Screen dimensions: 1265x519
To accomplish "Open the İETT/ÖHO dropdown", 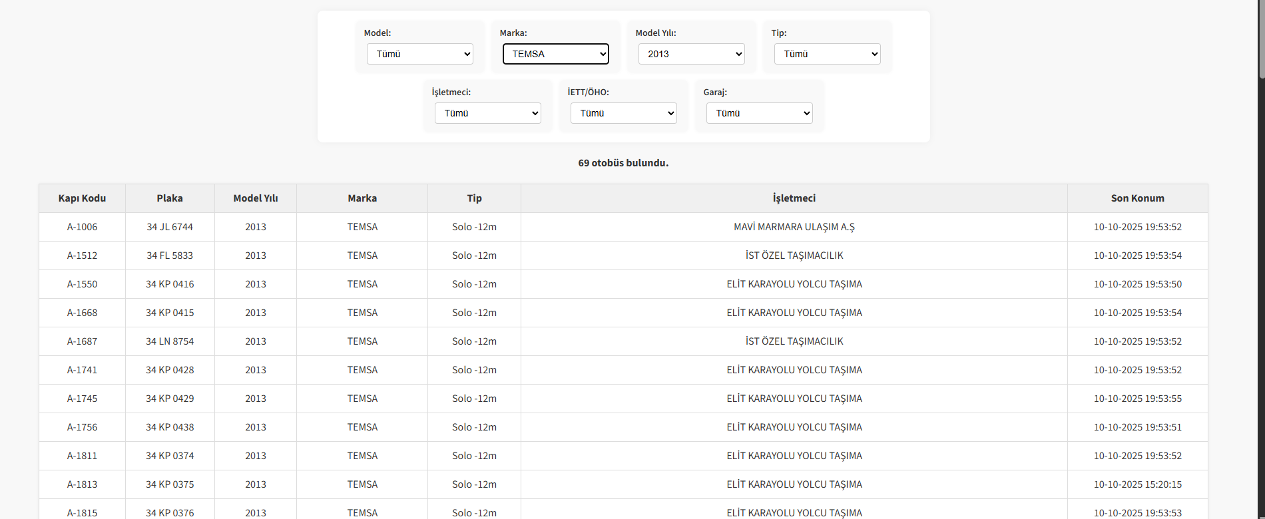I will (x=623, y=113).
